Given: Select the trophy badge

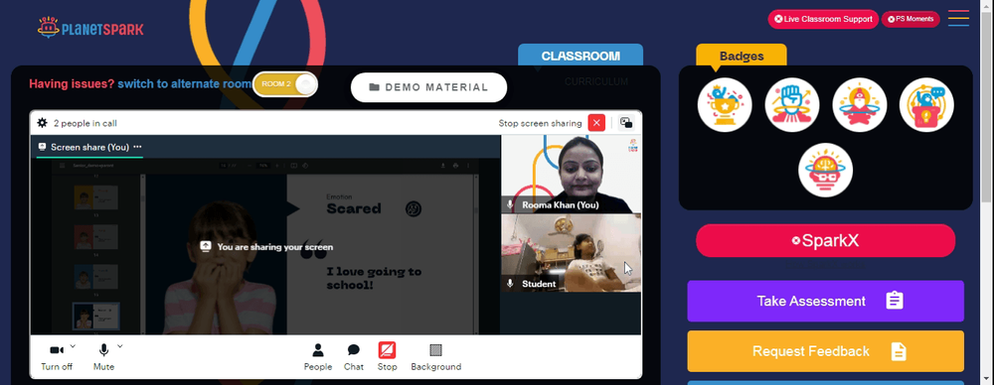Looking at the screenshot, I should (725, 105).
